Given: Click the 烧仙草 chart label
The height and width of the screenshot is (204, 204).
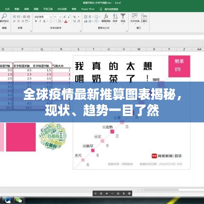Looking at the screenshot, I should coord(88,146).
